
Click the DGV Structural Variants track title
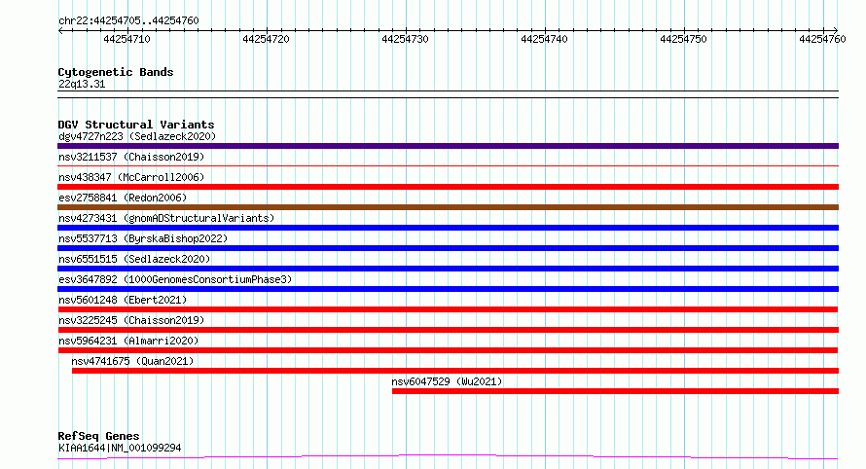coord(136,125)
